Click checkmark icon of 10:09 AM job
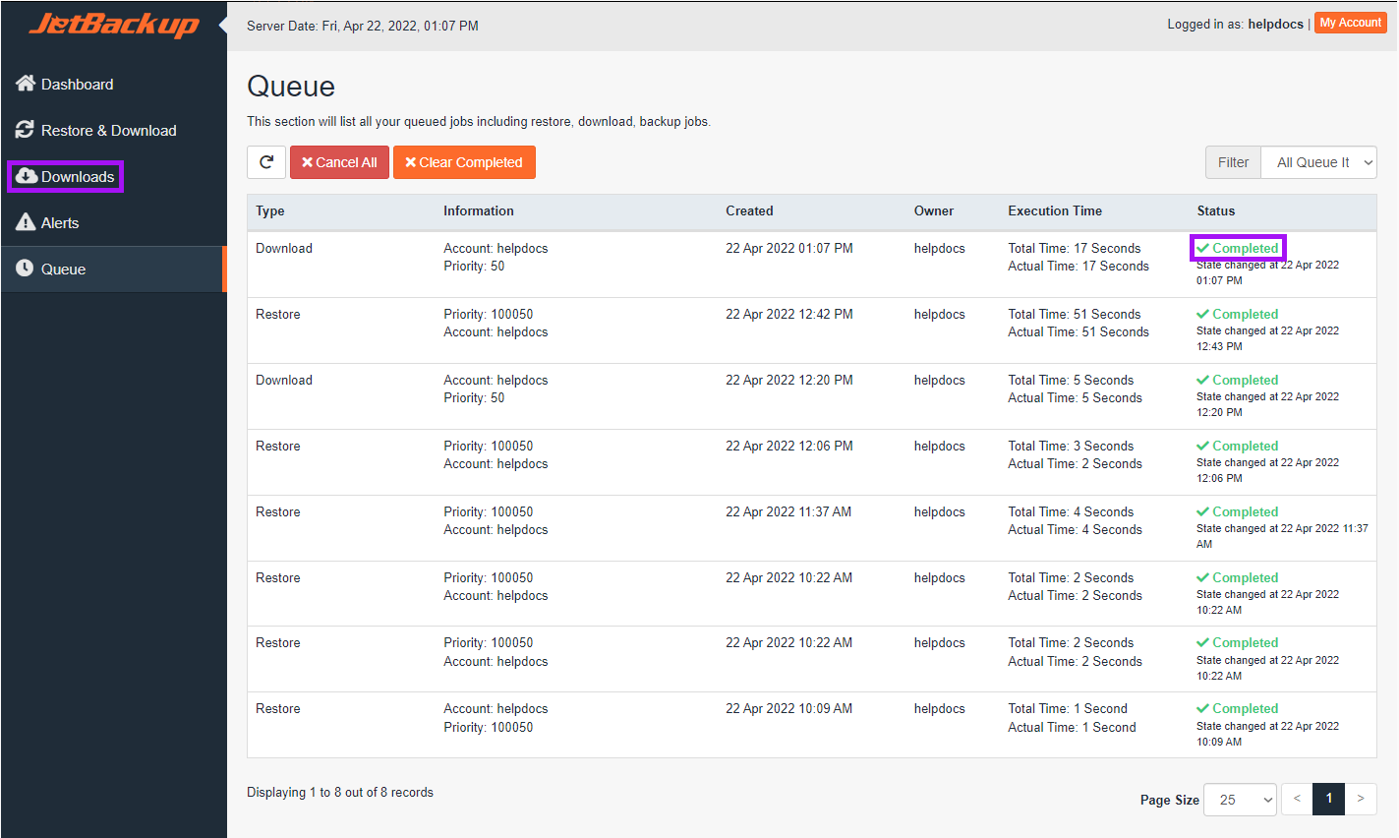 click(1202, 708)
